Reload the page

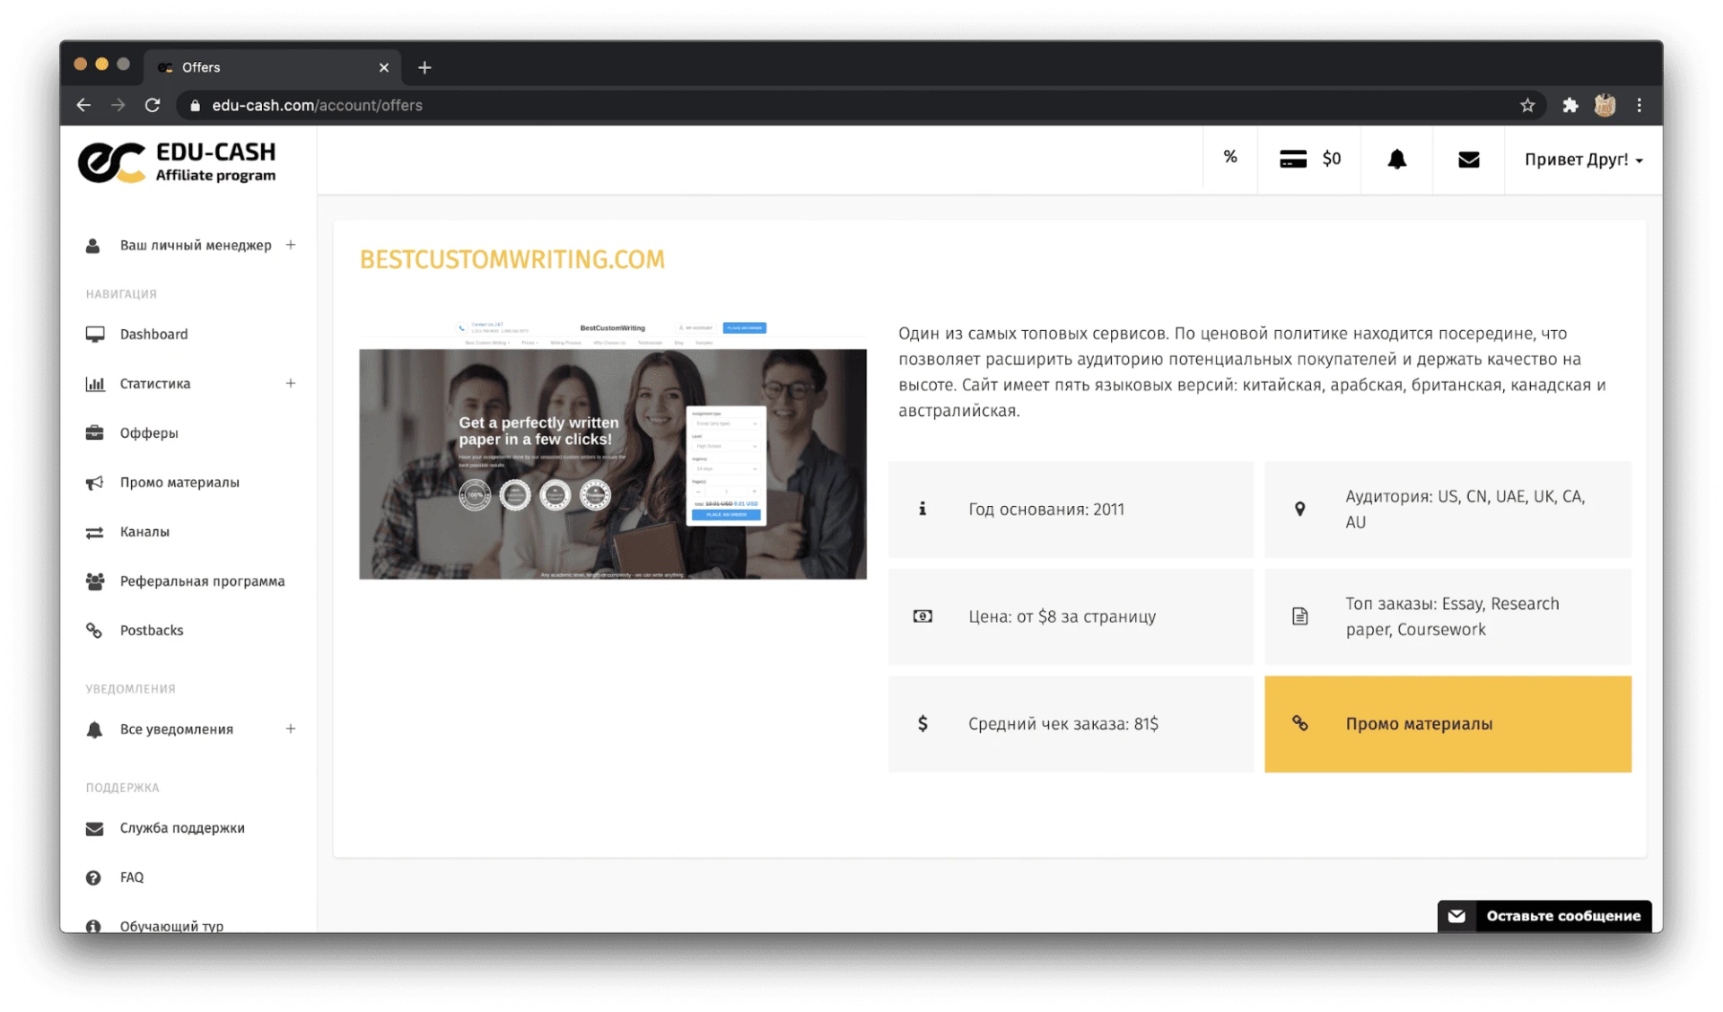153,105
